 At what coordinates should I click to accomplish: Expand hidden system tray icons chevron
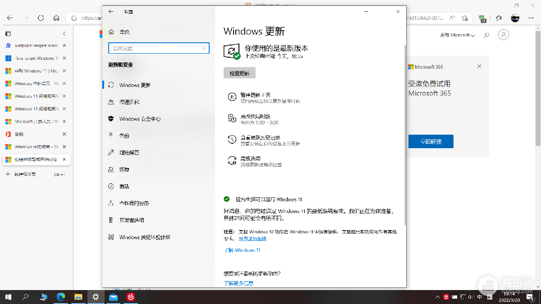coord(437,297)
